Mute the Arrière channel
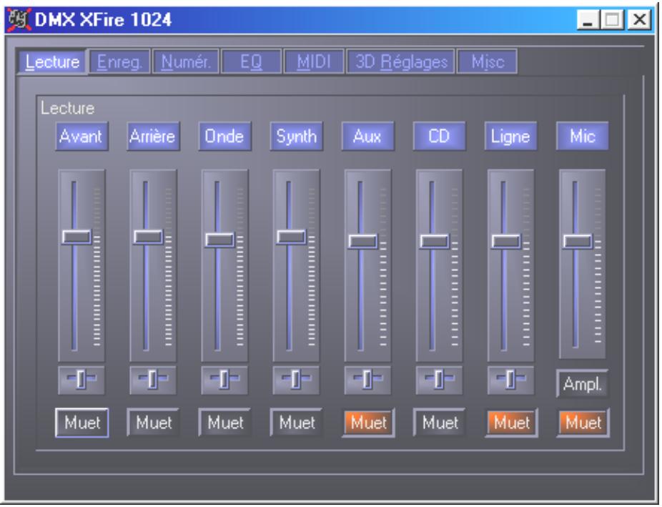The image size is (662, 507). (x=153, y=423)
